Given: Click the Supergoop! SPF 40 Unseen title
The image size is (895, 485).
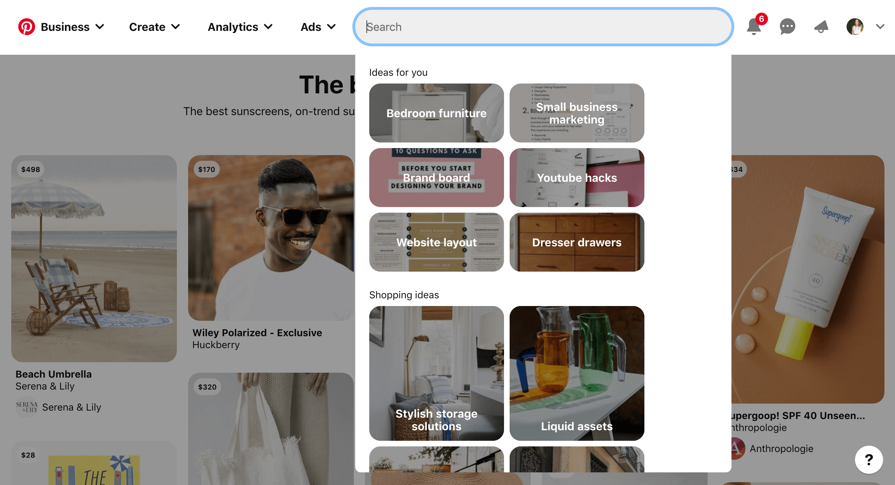Looking at the screenshot, I should point(798,416).
